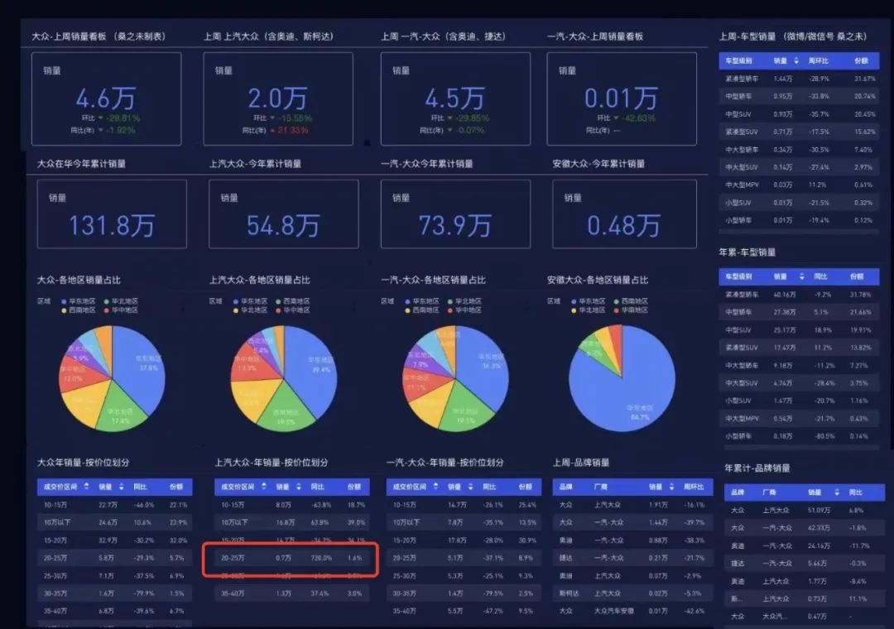Open the 2.0万 上汽大众 weekly sales card
The height and width of the screenshot is (629, 894).
click(x=278, y=98)
